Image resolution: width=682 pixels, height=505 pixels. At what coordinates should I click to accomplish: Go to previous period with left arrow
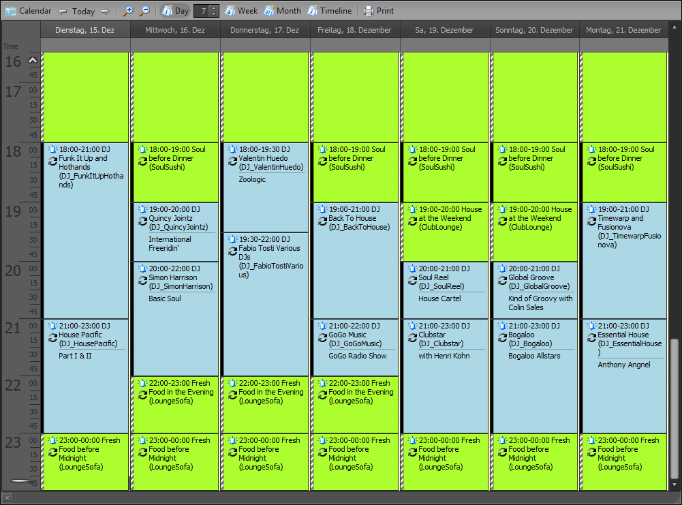[63, 11]
